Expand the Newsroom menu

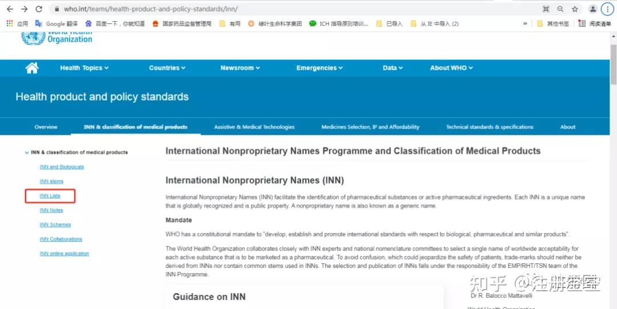pos(240,68)
